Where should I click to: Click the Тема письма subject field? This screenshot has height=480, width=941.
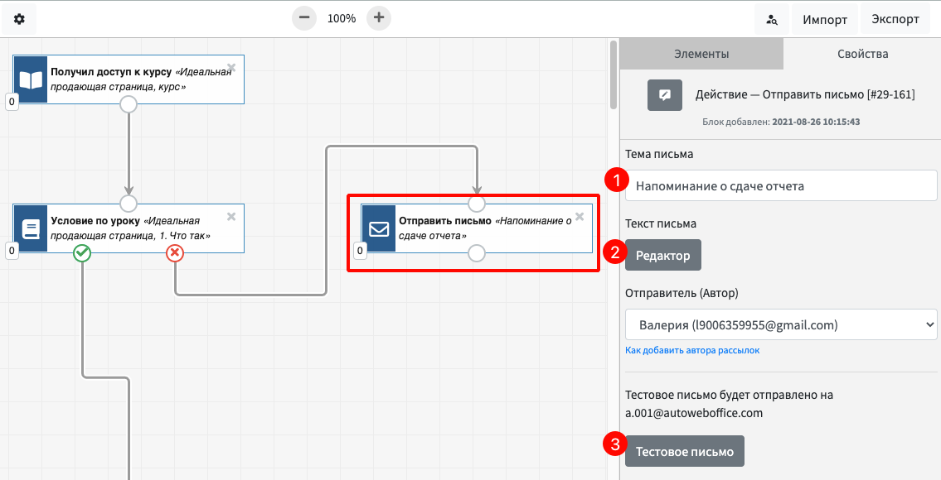pos(781,185)
